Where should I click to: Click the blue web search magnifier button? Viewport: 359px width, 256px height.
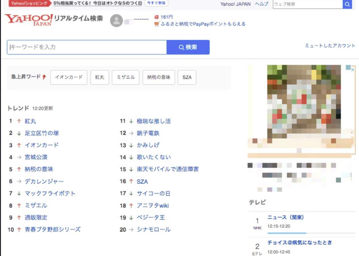[x=347, y=4]
